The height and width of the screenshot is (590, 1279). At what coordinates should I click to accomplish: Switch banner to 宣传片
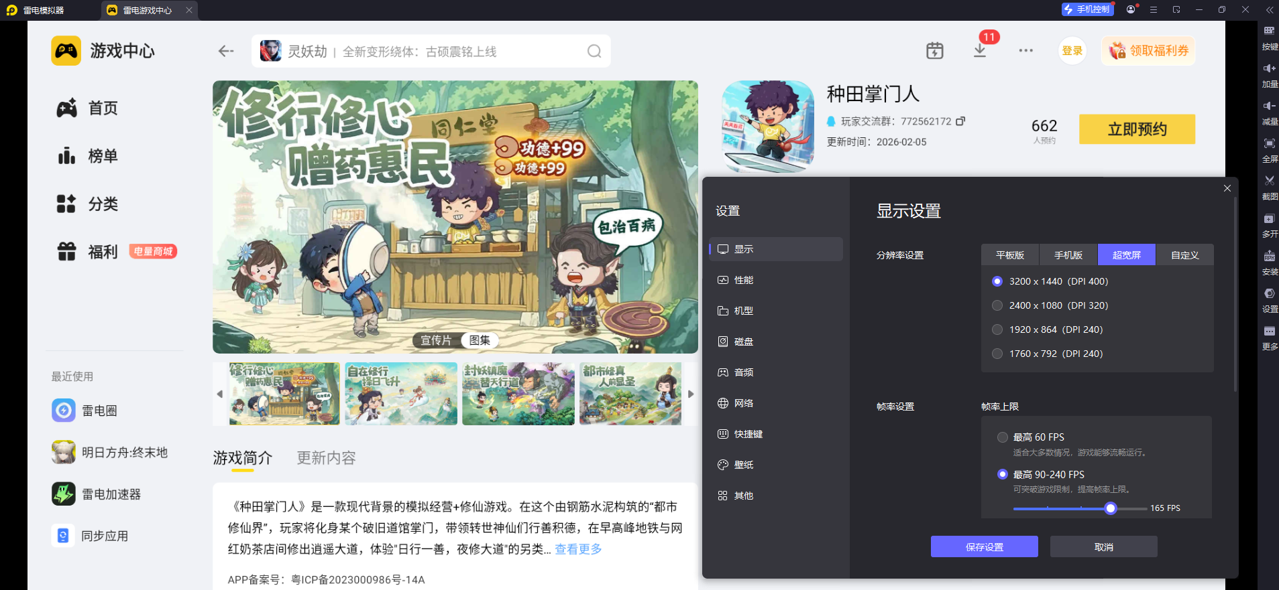(x=436, y=340)
